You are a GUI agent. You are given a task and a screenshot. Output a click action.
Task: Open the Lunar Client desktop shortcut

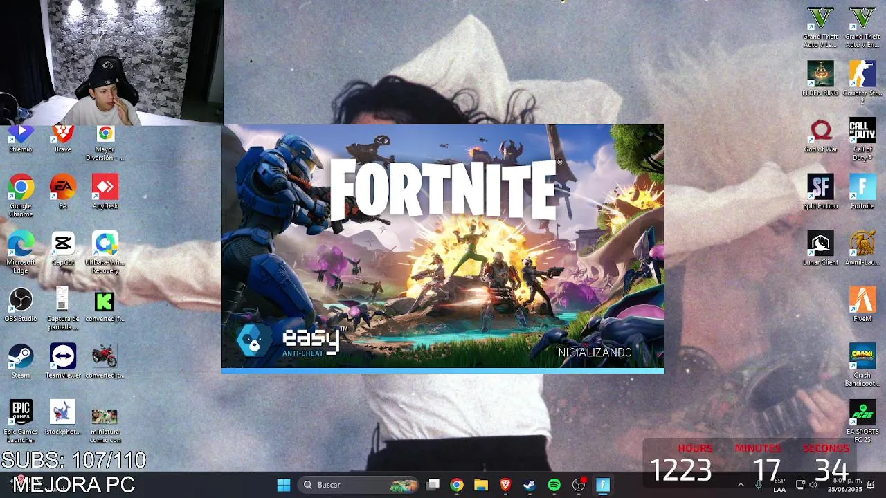pos(820,248)
